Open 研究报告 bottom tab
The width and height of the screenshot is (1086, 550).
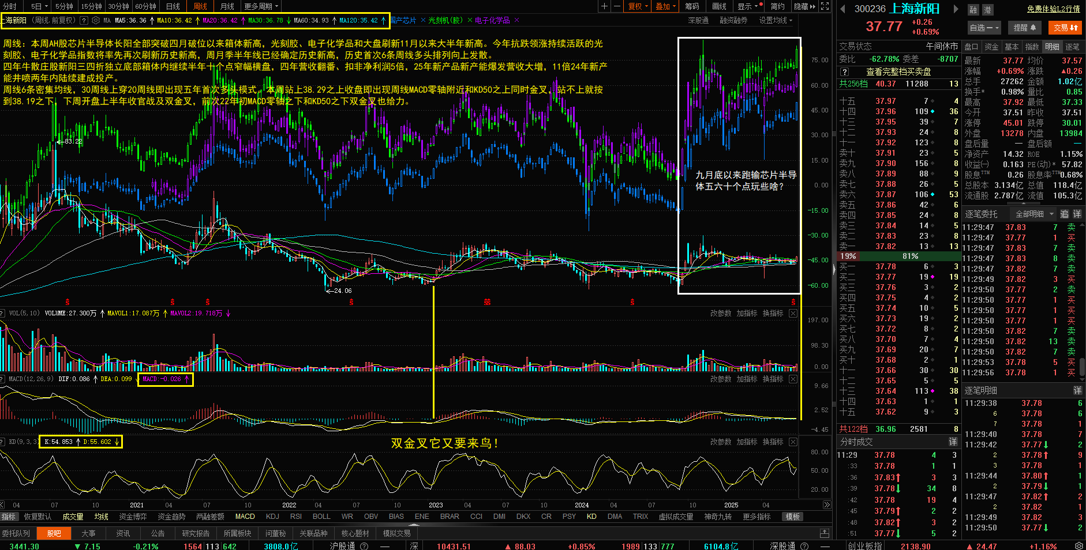pyautogui.click(x=196, y=533)
